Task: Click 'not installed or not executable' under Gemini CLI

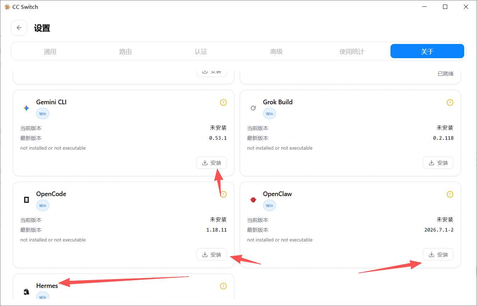Action: 53,148
